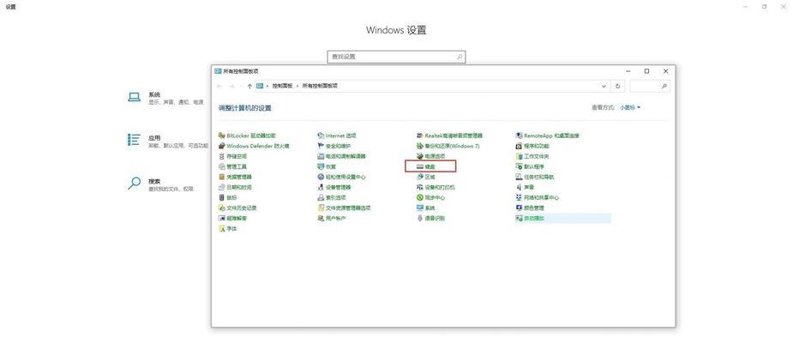This screenshot has width=793, height=343.
Task: Expand the address bar history dropdown
Action: click(604, 87)
